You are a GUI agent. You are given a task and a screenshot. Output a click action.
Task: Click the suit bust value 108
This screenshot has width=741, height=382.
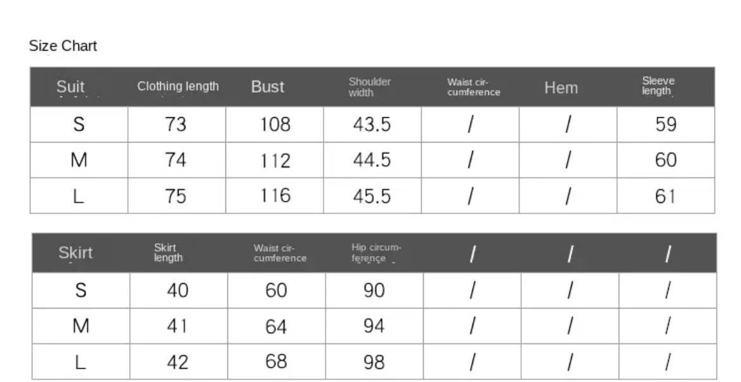tap(275, 124)
